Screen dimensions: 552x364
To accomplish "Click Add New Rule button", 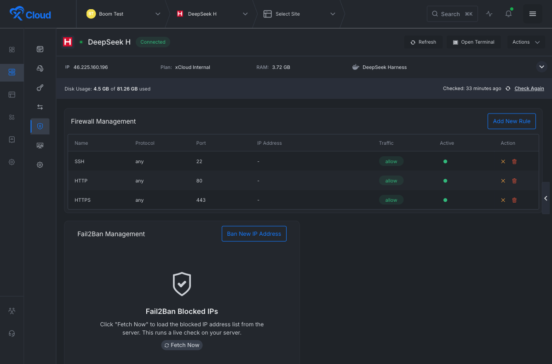I will coord(512,121).
